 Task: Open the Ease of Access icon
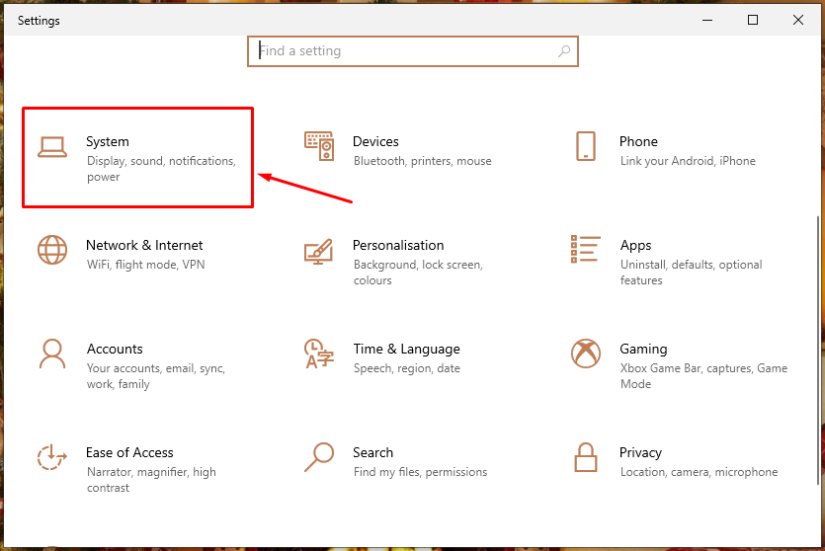52,457
